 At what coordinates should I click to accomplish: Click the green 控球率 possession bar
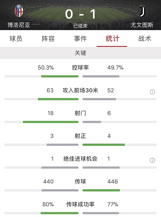coord(60,76)
